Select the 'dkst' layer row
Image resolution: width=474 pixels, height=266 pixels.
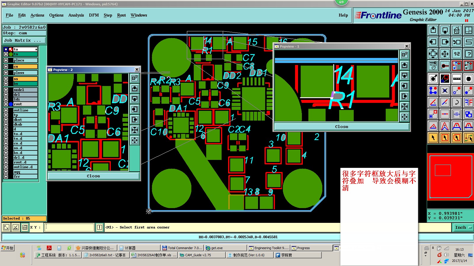click(x=25, y=120)
